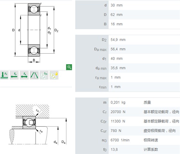The image size is (180, 154).
Task: Click the da min parameter label
Action: (x=101, y=68)
